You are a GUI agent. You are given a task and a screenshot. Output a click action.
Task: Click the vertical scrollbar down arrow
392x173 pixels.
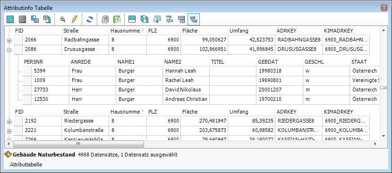pyautogui.click(x=383, y=136)
